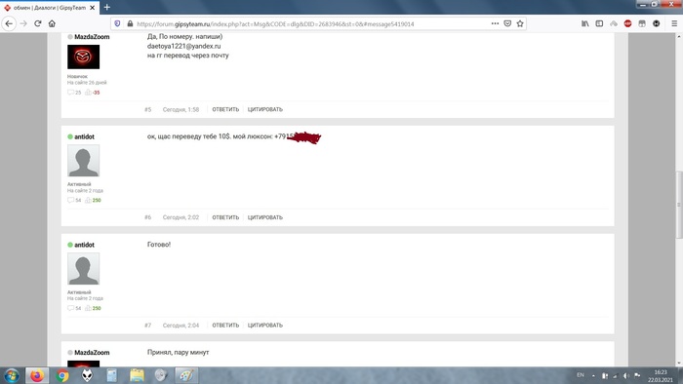Open MazdaZoom profile in 'Принял' message
This screenshot has width=683, height=384.
point(92,353)
